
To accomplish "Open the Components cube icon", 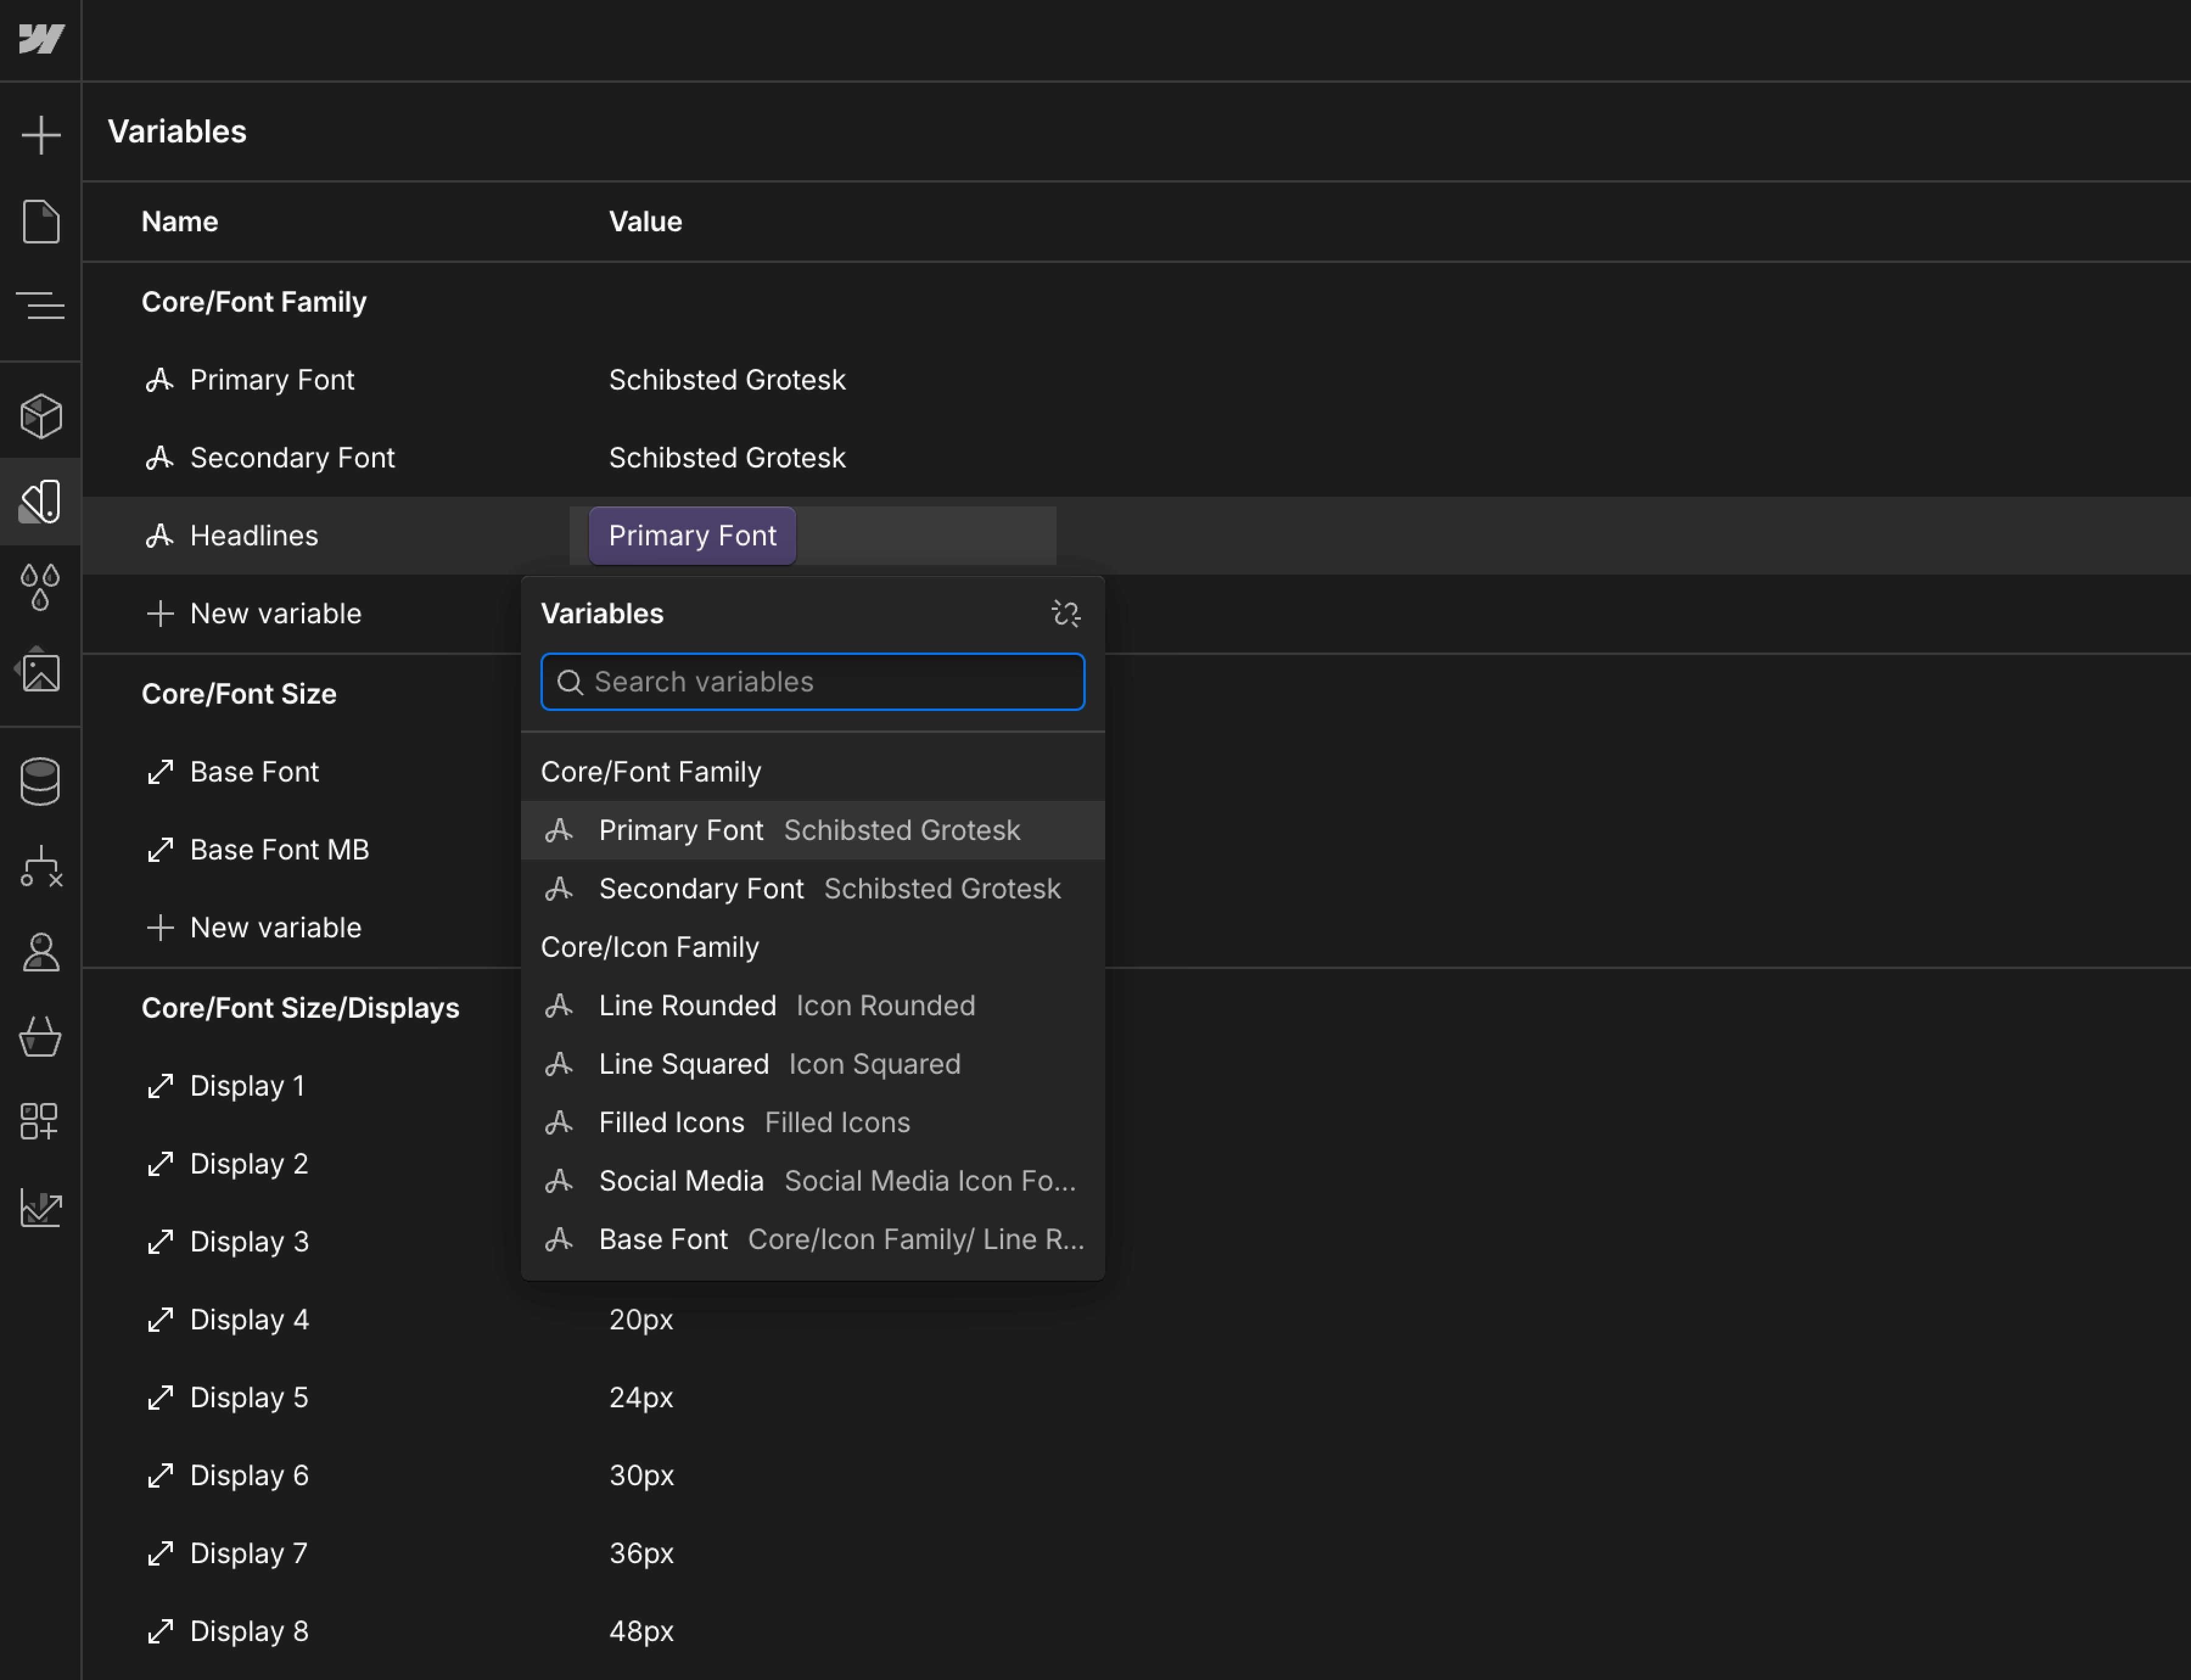I will tap(40, 416).
